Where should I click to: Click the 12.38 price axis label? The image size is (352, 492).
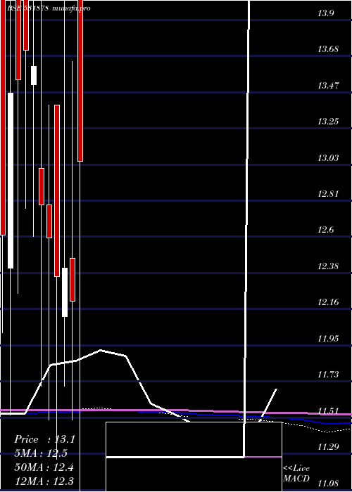[x=328, y=266]
